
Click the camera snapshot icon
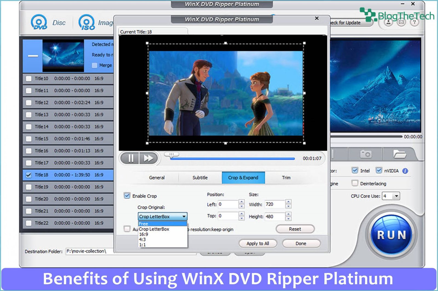click(x=365, y=154)
